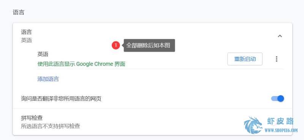Screen dimensions: 304x140
Task: Click the 所选语言不支持拼写检查 description
Action: click(51, 126)
